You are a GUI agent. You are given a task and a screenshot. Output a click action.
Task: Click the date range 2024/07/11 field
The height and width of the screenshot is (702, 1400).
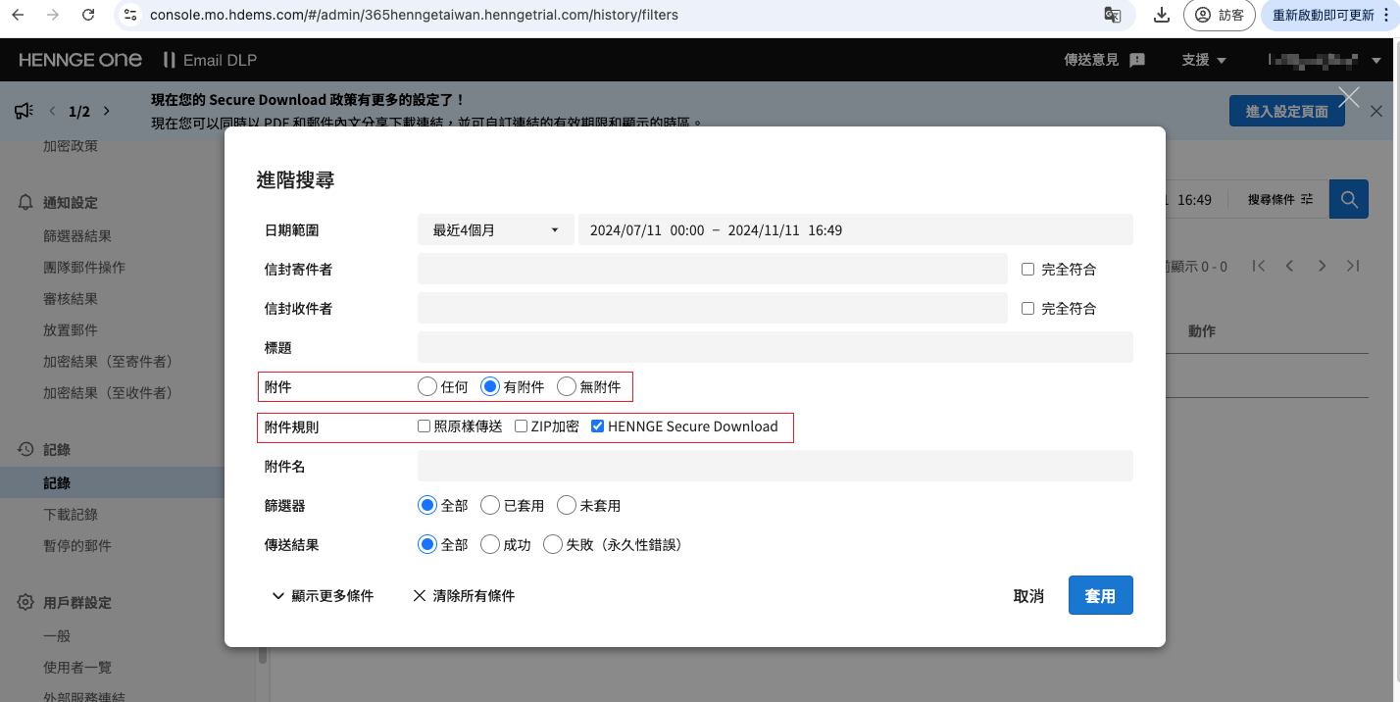point(855,230)
